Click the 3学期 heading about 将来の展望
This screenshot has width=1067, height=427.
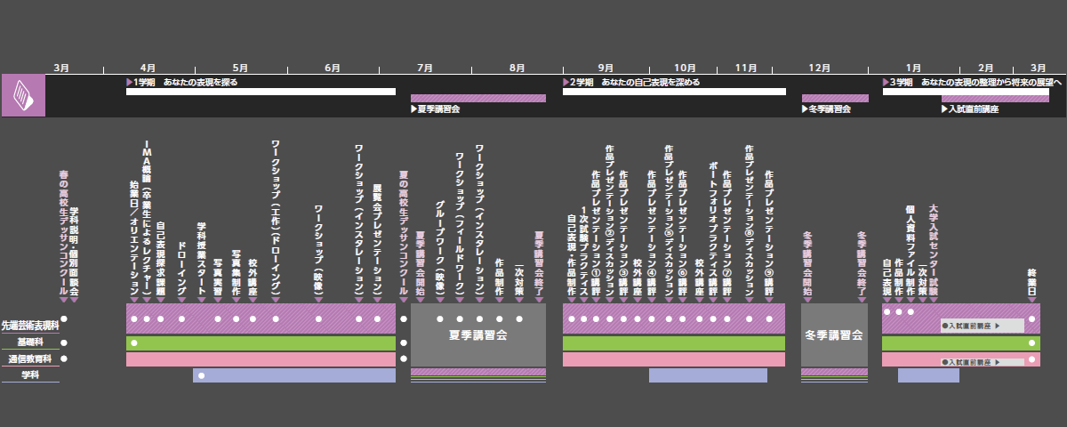pos(972,82)
